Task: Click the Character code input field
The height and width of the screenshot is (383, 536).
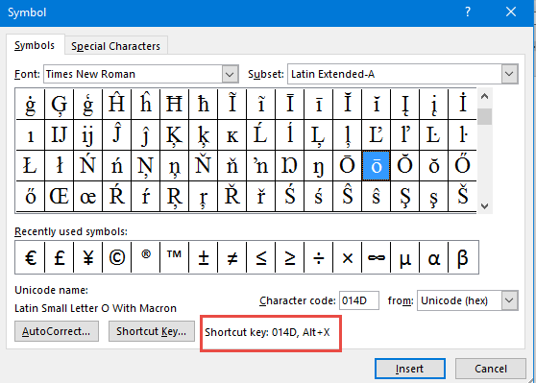Action: [359, 300]
